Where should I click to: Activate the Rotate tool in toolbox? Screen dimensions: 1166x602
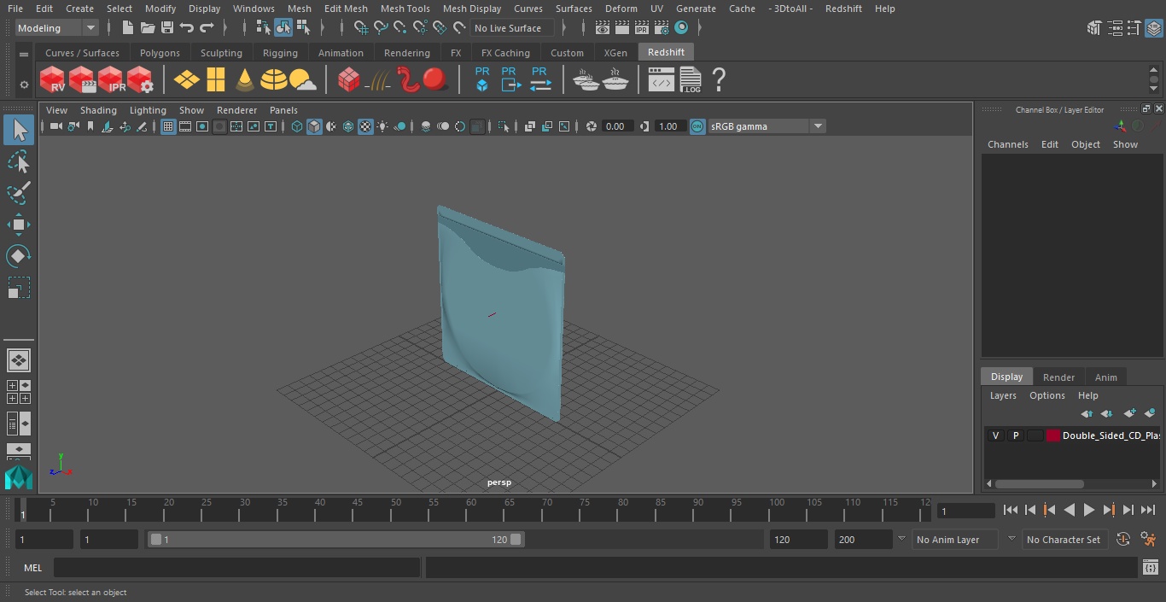(x=19, y=256)
